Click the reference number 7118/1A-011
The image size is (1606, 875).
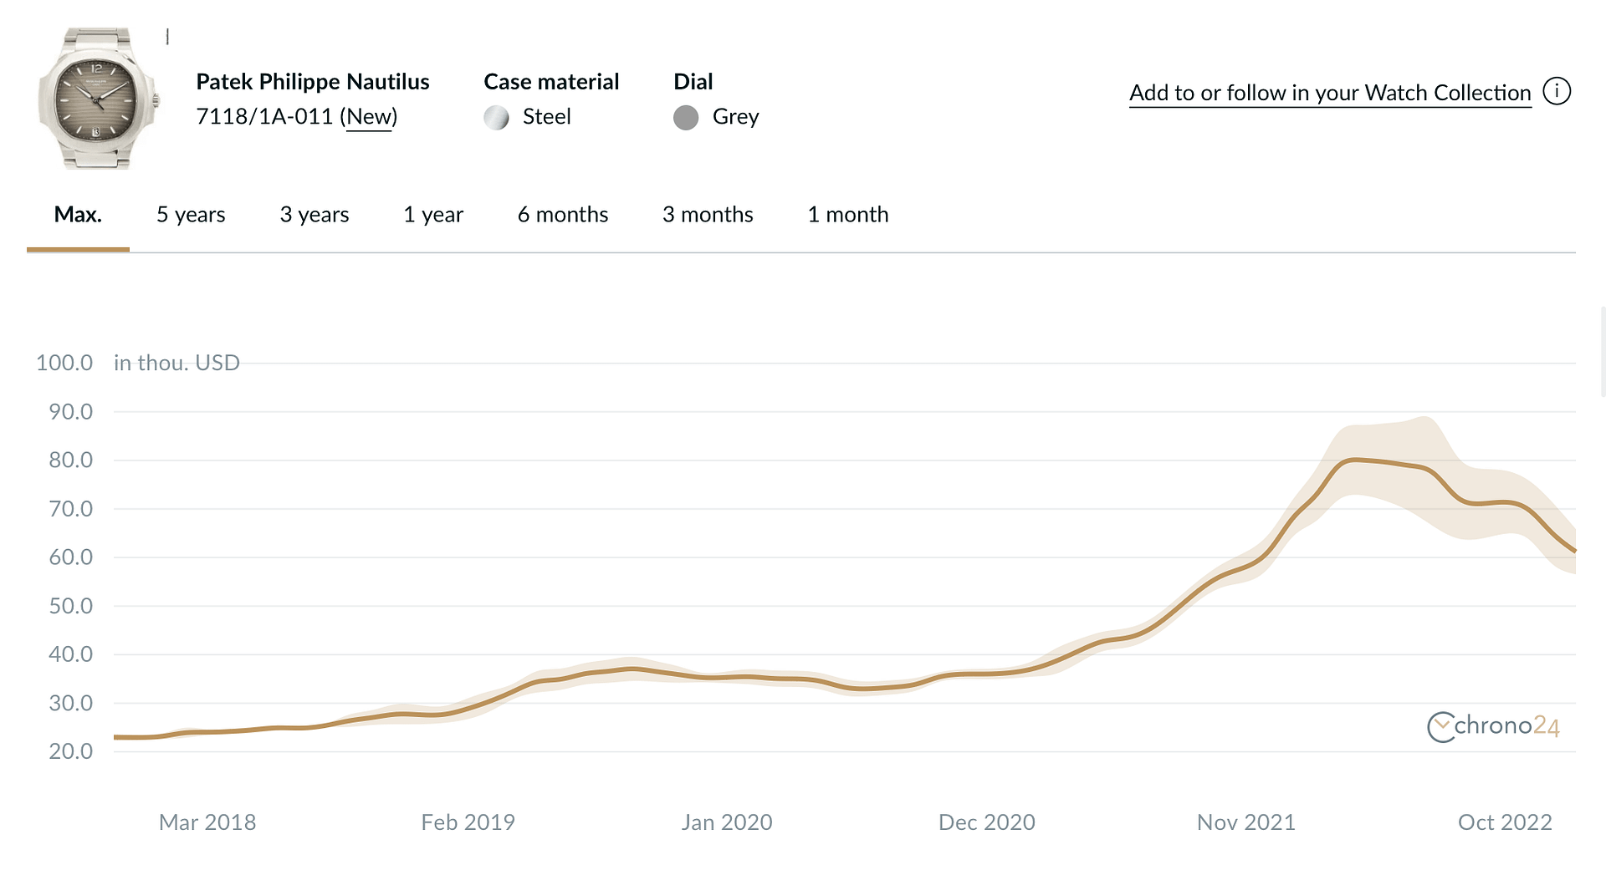coord(264,116)
